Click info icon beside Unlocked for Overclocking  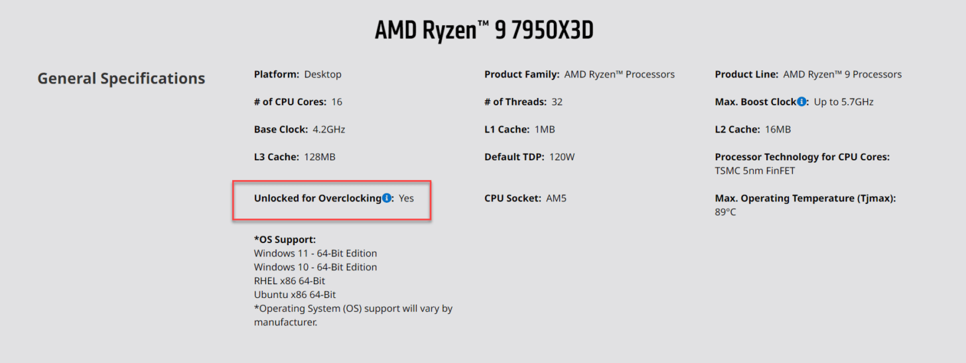[x=387, y=198]
